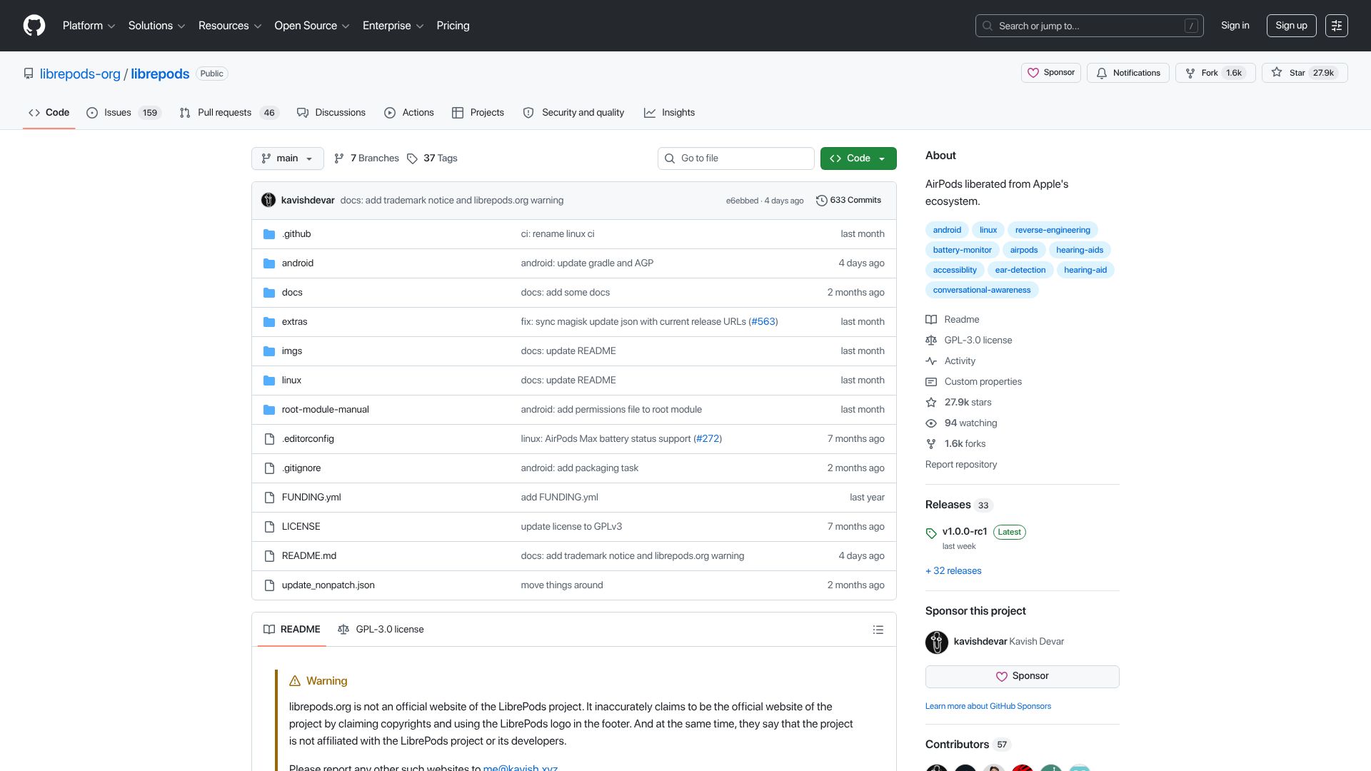Expand the Platform menu
The width and height of the screenshot is (1371, 771).
(x=89, y=26)
